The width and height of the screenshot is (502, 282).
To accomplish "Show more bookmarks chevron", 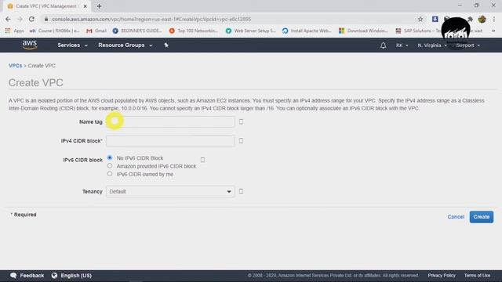I will 493,31.
